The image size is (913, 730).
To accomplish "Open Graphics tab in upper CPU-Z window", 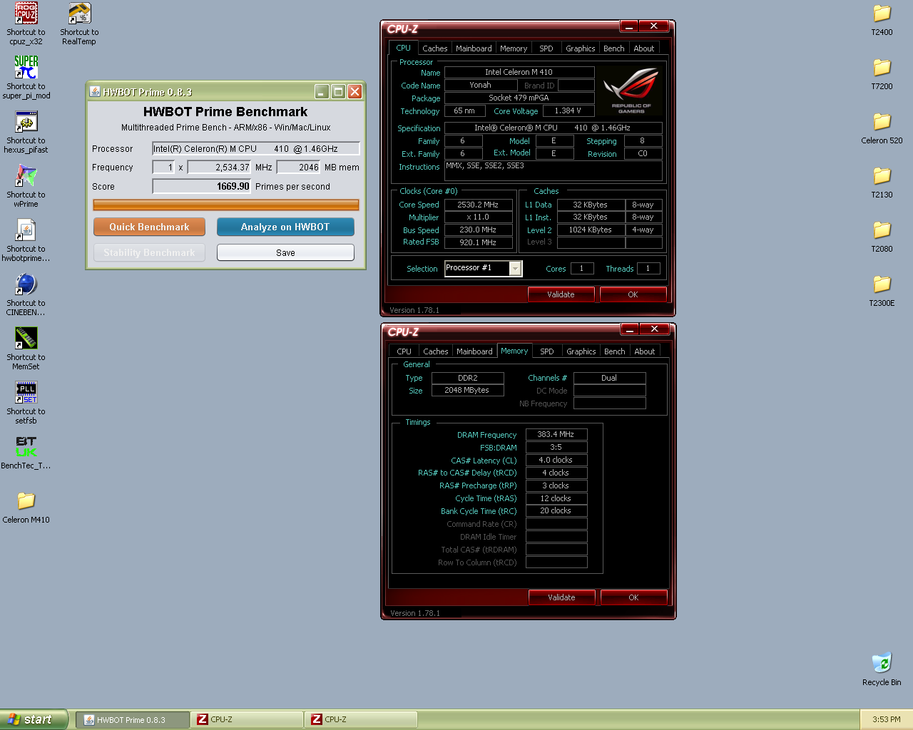I will click(x=581, y=48).
